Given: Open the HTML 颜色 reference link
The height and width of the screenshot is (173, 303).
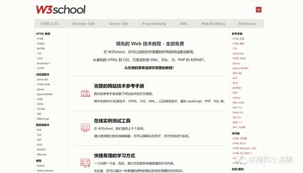Looking at the screenshot, I should point(239,43).
